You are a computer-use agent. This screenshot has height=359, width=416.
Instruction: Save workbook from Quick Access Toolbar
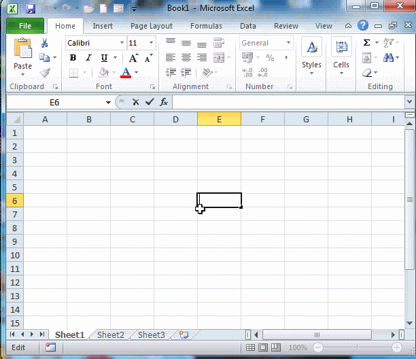click(x=30, y=9)
